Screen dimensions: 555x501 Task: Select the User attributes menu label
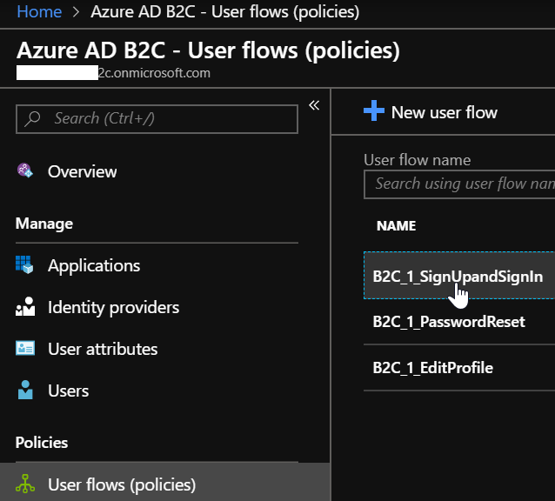(103, 349)
